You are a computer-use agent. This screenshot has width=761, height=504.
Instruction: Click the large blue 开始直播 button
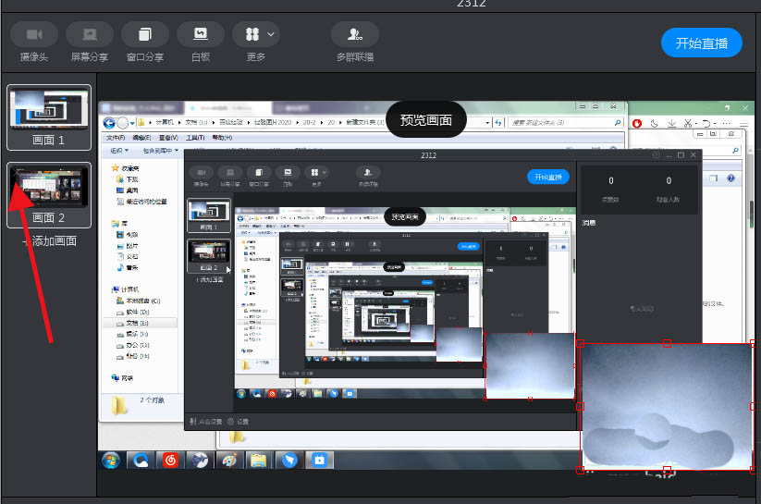(701, 43)
